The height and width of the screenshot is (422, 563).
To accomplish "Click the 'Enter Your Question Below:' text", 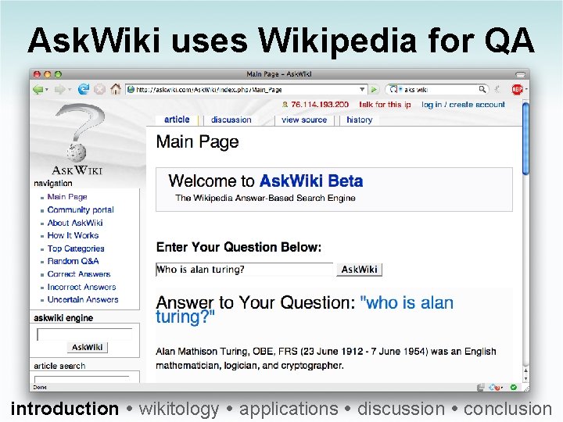I will pyautogui.click(x=238, y=247).
